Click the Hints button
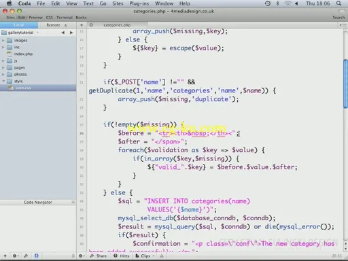Image resolution: width=348 pixels, height=261 pixels. pyautogui.click(x=122, y=256)
